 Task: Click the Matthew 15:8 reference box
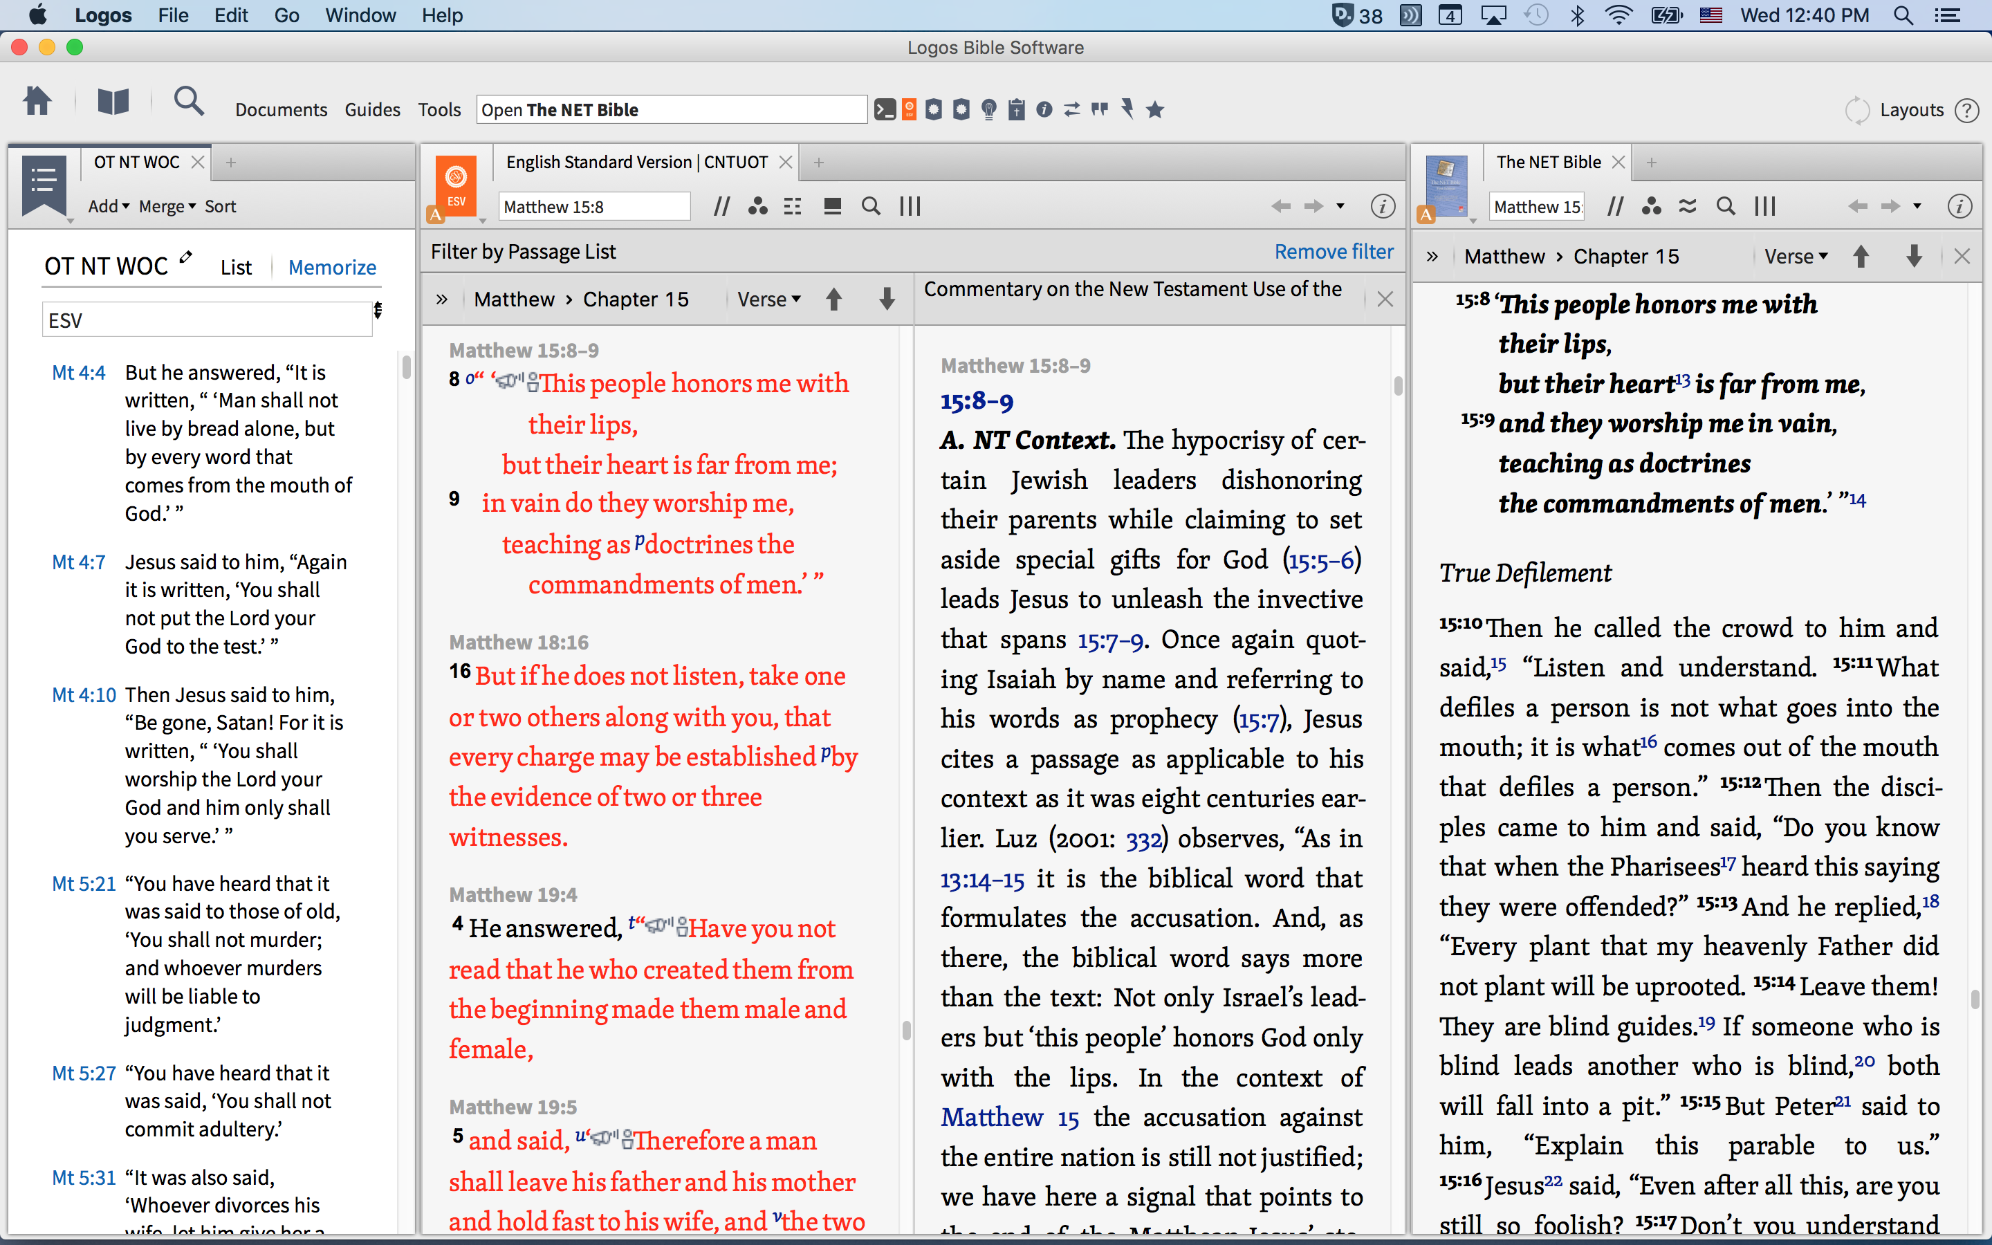click(x=593, y=207)
